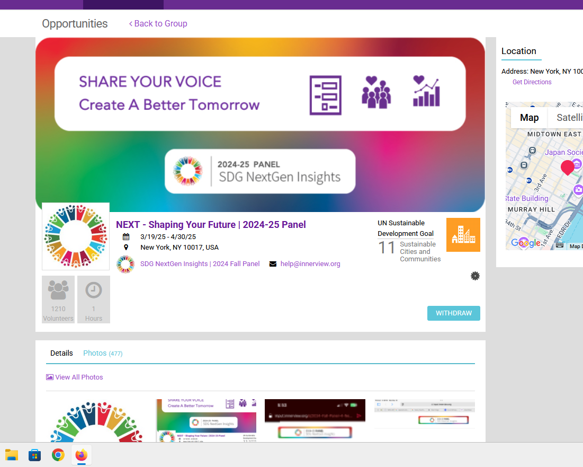The height and width of the screenshot is (467, 583).
Task: Click the picture icon next to View All Photos
Action: [49, 377]
